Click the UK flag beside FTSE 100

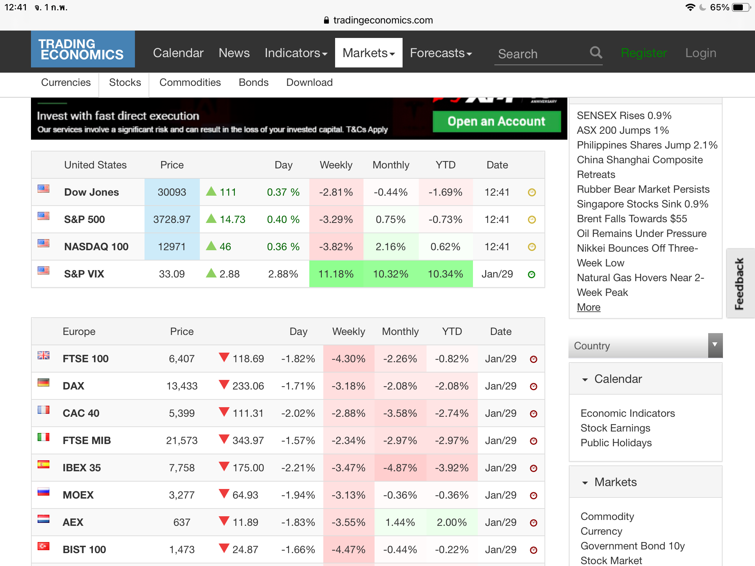point(44,356)
